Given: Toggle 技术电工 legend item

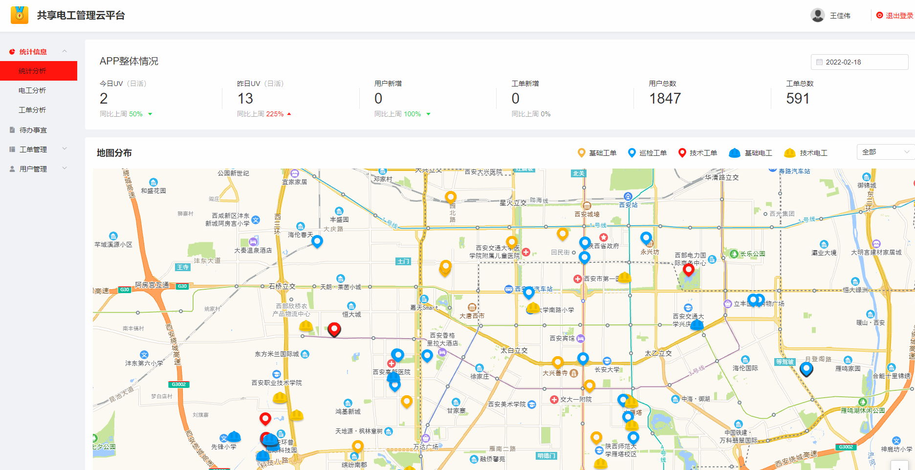Looking at the screenshot, I should click(806, 153).
